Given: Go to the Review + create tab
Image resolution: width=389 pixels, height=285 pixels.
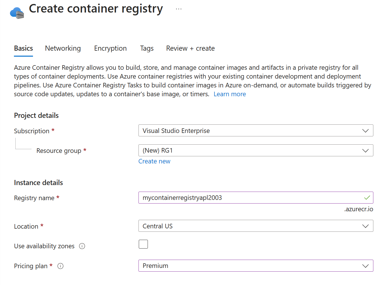Looking at the screenshot, I should click(x=190, y=48).
